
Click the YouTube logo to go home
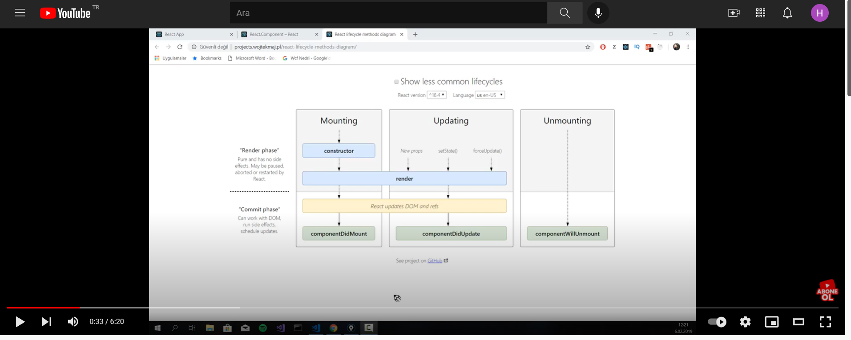tap(65, 13)
